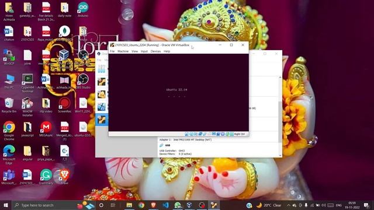374x210 pixels.
Task: Open the File menu in VM window
Action: (x=112, y=51)
